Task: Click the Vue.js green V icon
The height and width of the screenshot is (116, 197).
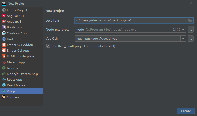Action: coord(4,91)
